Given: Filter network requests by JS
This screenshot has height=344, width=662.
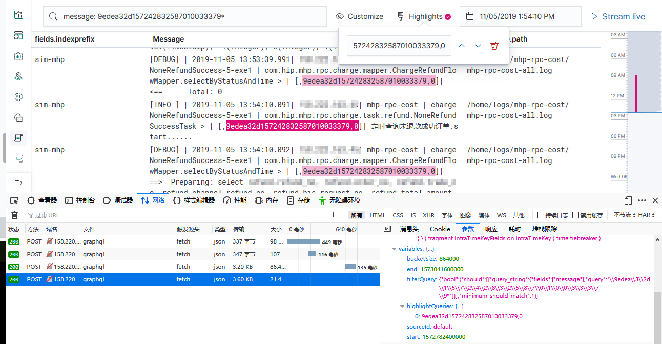Looking at the screenshot, I should click(413, 215).
